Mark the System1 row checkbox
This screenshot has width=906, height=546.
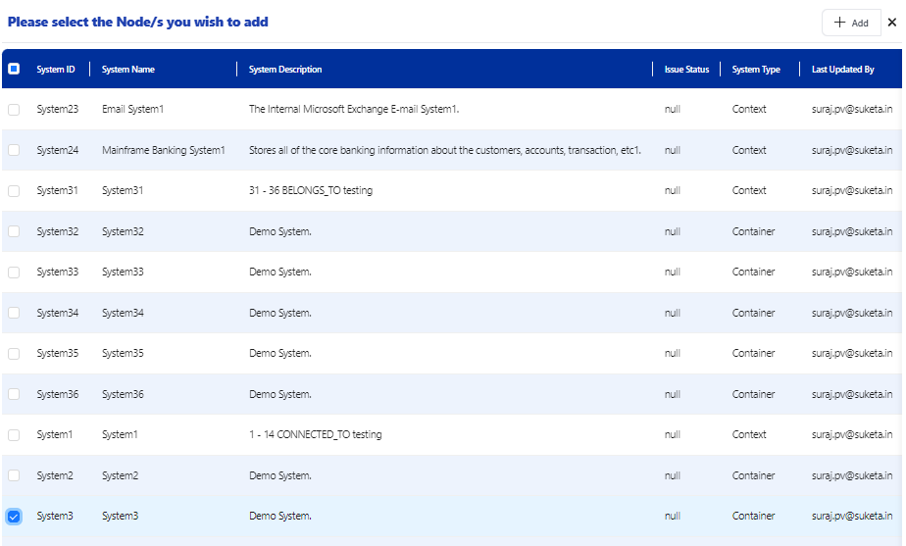pyautogui.click(x=14, y=435)
